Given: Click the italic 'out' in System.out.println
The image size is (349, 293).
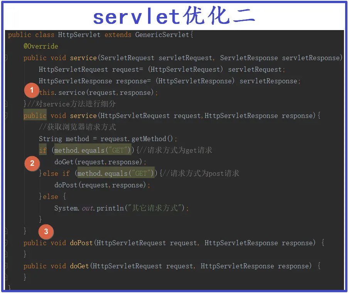Looking at the screenshot, I should click(x=87, y=208).
